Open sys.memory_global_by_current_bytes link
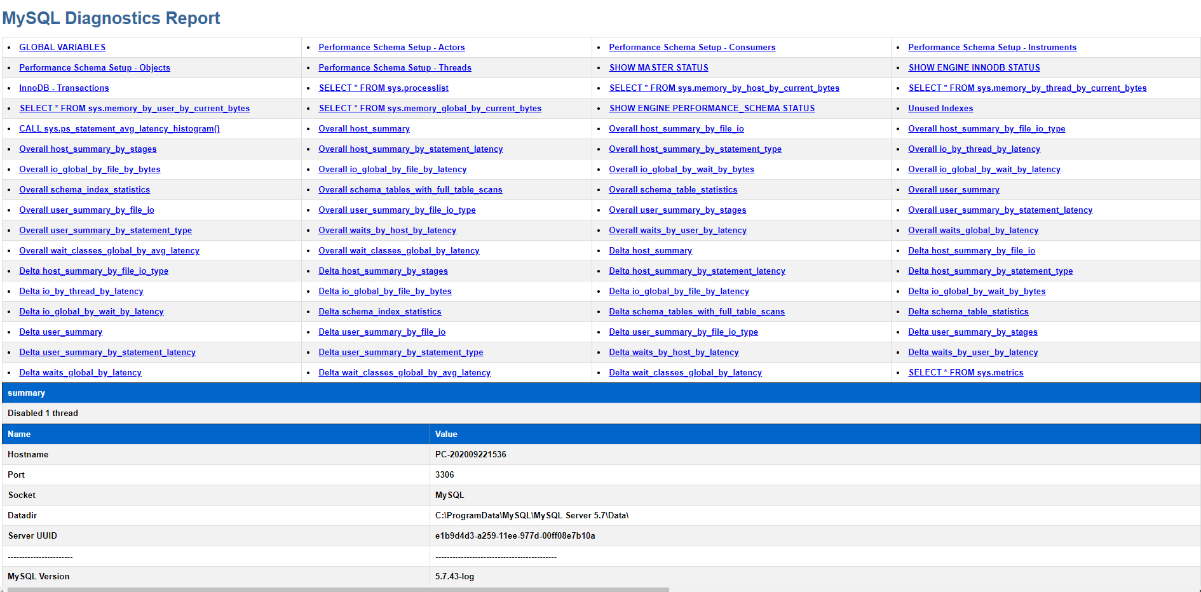This screenshot has height=592, width=1201. click(430, 109)
